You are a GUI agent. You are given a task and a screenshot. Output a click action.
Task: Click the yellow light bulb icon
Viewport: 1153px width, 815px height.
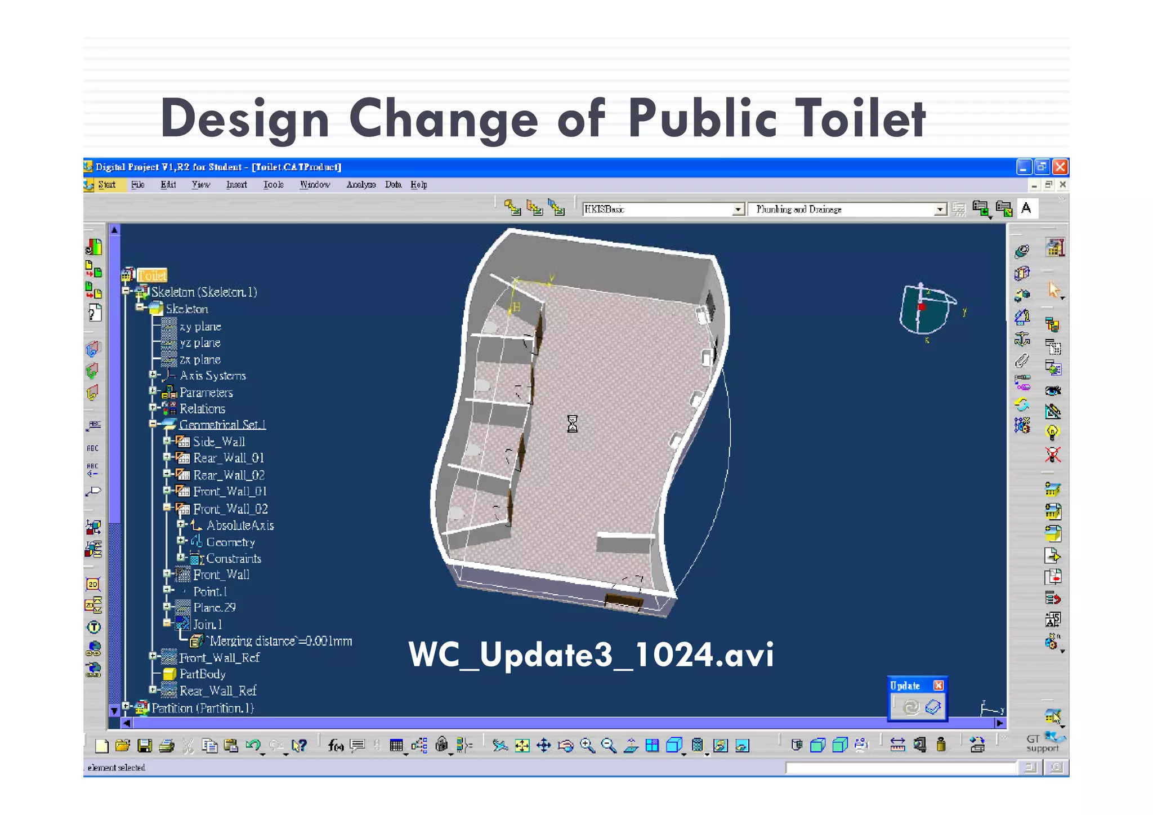coord(1052,433)
